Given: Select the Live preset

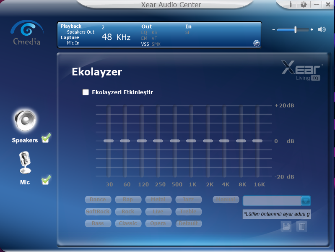Looking at the screenshot, I should tap(158, 212).
